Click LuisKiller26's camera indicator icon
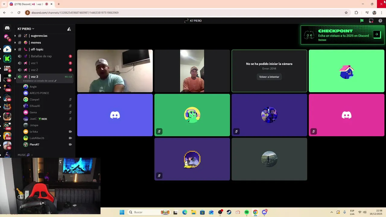This screenshot has height=217, width=386. (x=70, y=138)
